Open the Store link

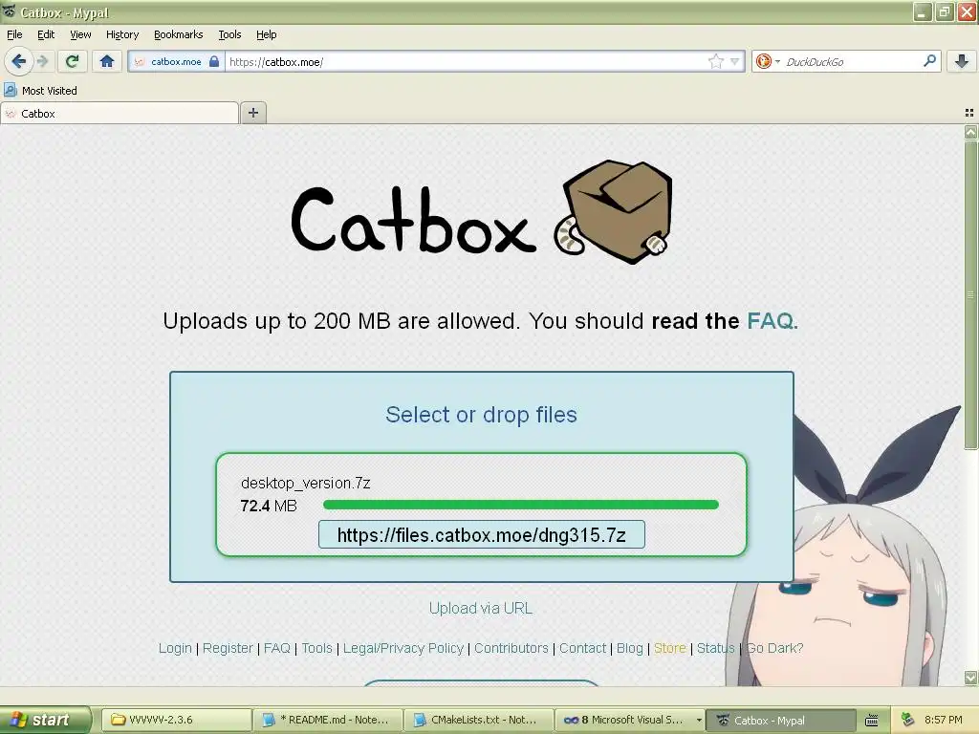click(x=670, y=648)
